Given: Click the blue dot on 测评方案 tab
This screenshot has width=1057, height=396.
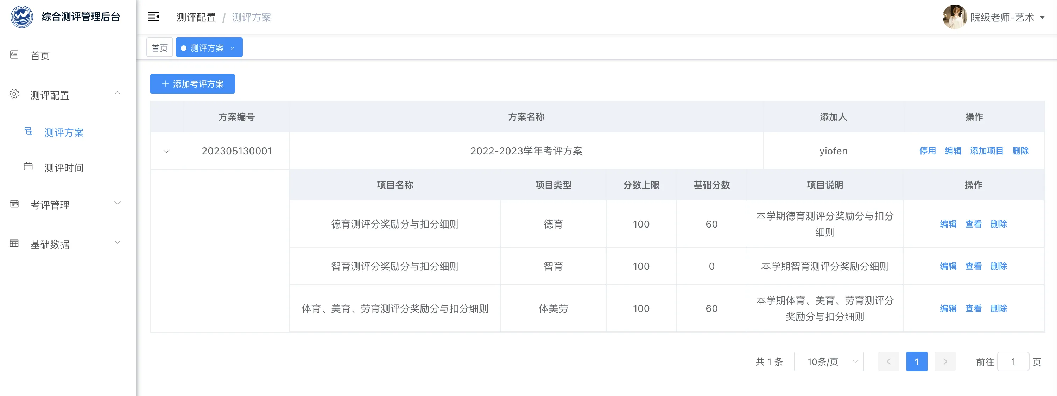Looking at the screenshot, I should pyautogui.click(x=184, y=47).
